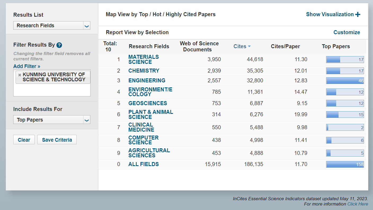Click the Clinical Medicine top papers bar
Viewport: 373px width, 210px height.
[x=345, y=128]
